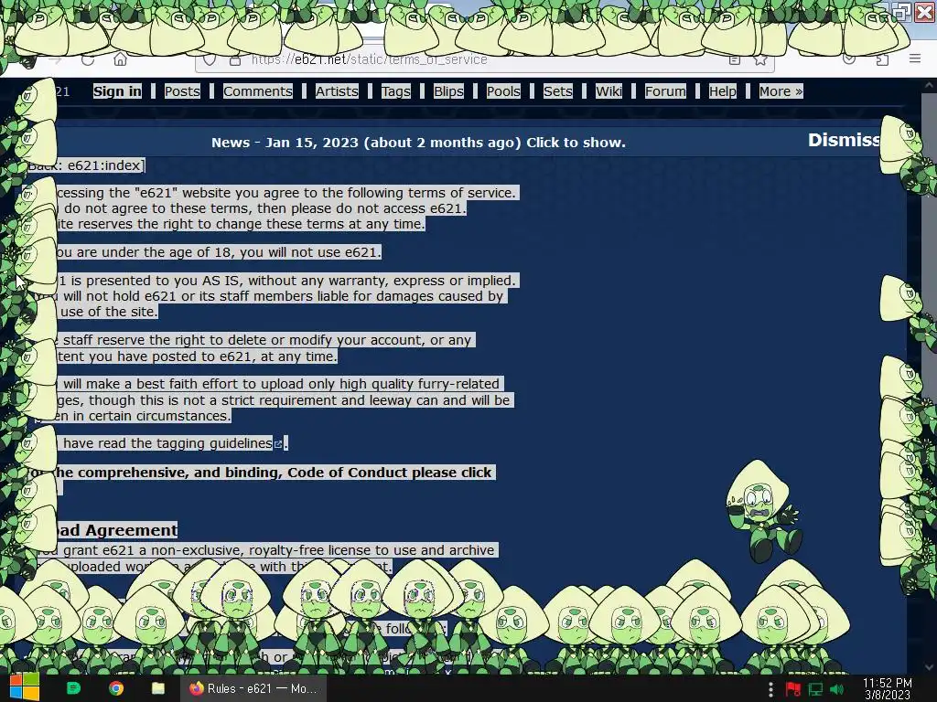This screenshot has width=937, height=702.
Task: Open the Firefox hamburger application menu
Action: pos(915,58)
